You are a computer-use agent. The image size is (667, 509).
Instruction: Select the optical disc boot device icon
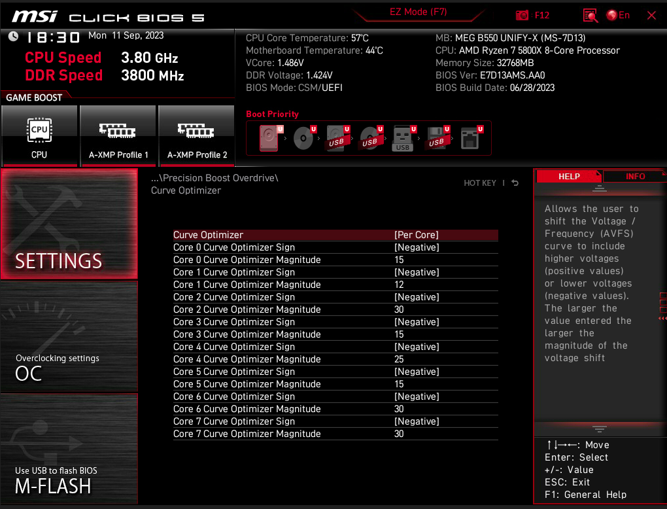pos(303,138)
